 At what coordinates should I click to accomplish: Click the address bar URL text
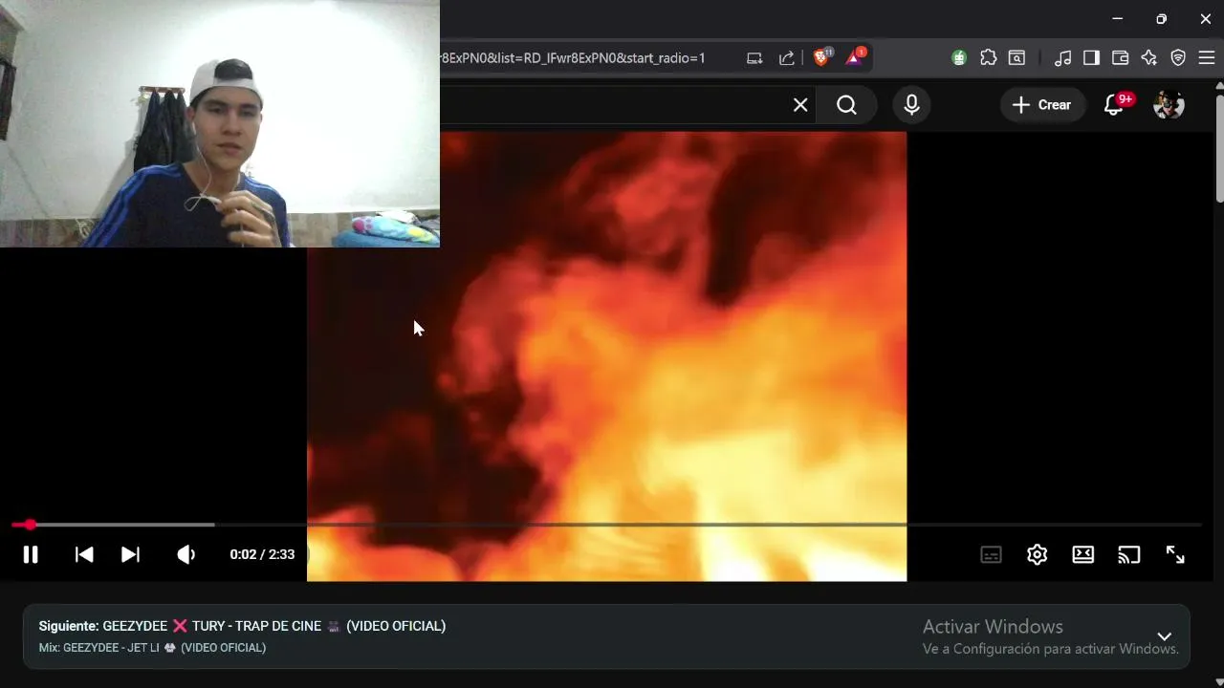573,58
